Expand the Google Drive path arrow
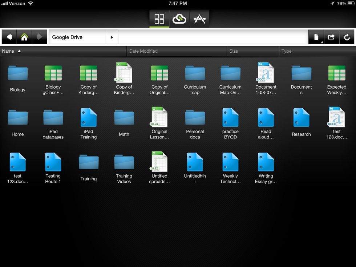The image size is (356, 267). tap(112, 37)
